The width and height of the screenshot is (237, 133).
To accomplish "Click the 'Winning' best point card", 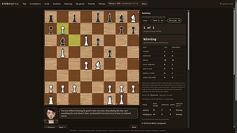I will tap(164, 40).
